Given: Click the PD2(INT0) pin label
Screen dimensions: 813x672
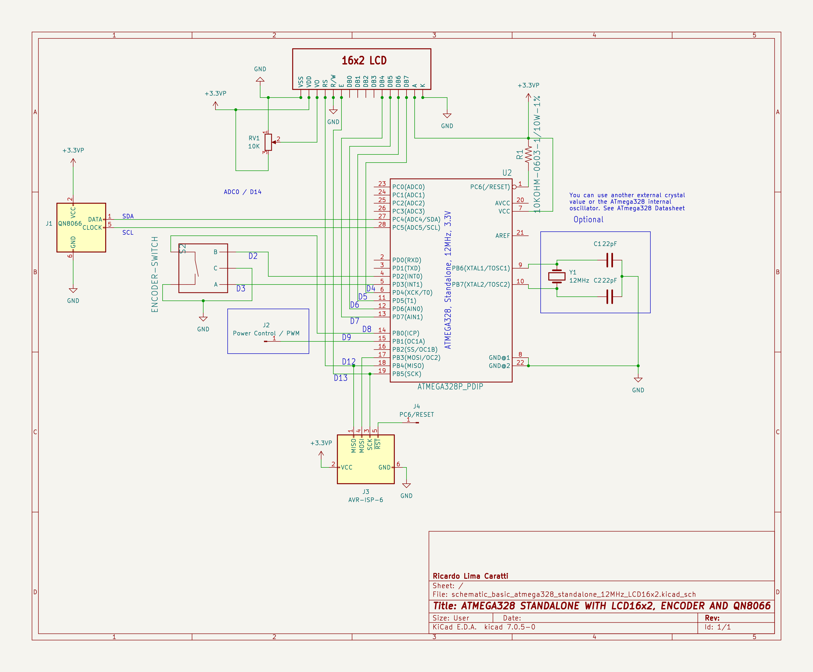Looking at the screenshot, I should coord(407,276).
